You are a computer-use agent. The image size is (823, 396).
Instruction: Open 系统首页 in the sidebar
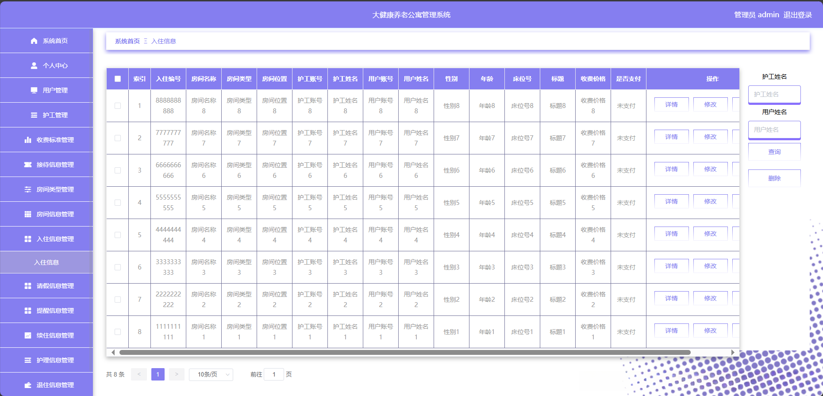click(x=46, y=41)
